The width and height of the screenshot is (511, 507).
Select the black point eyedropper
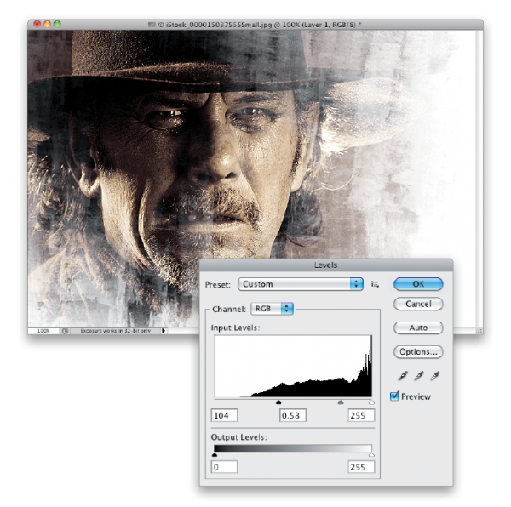401,376
